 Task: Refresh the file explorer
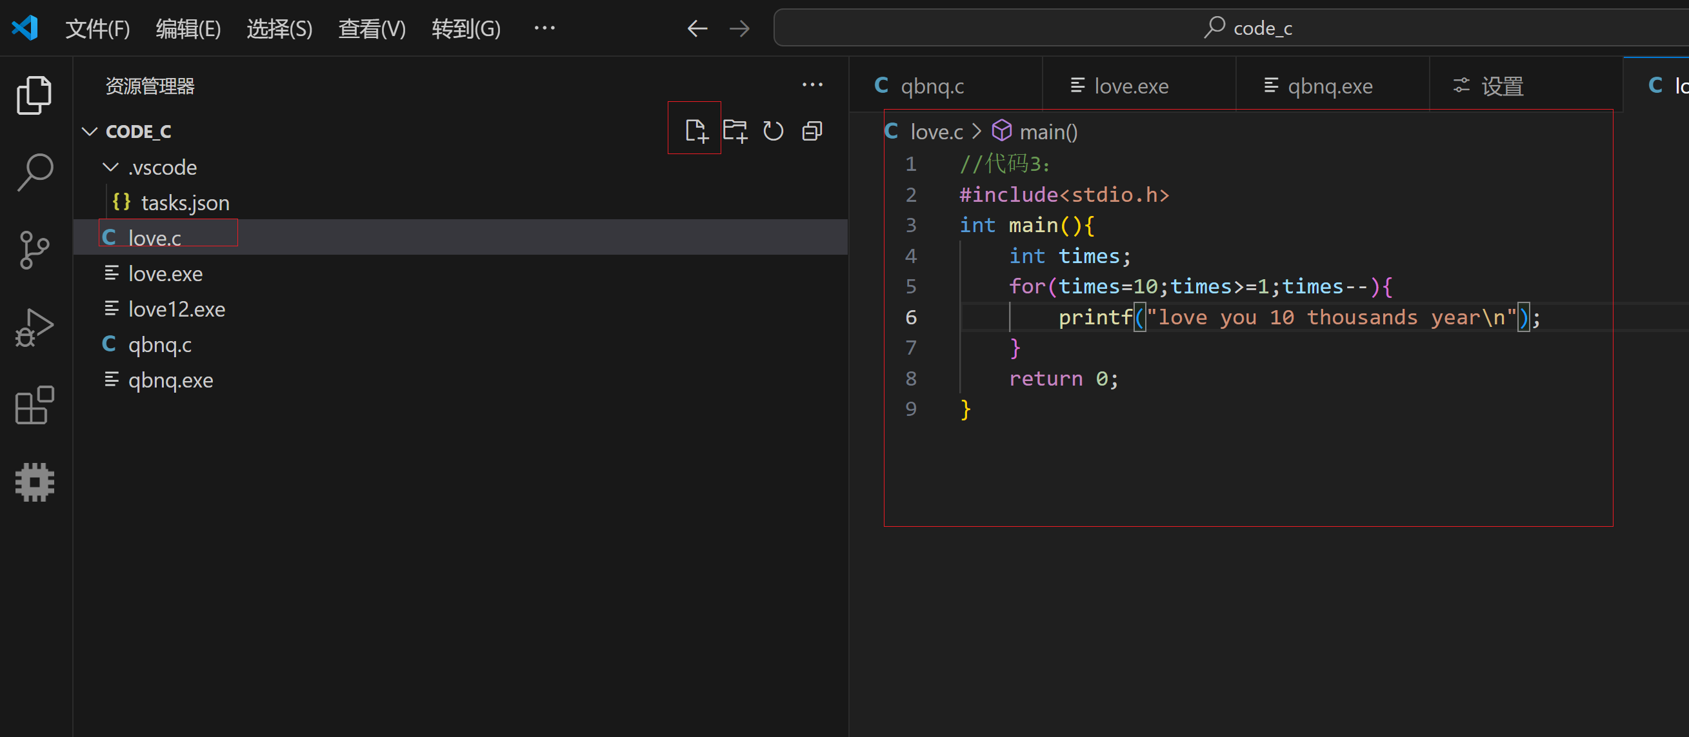point(773,131)
